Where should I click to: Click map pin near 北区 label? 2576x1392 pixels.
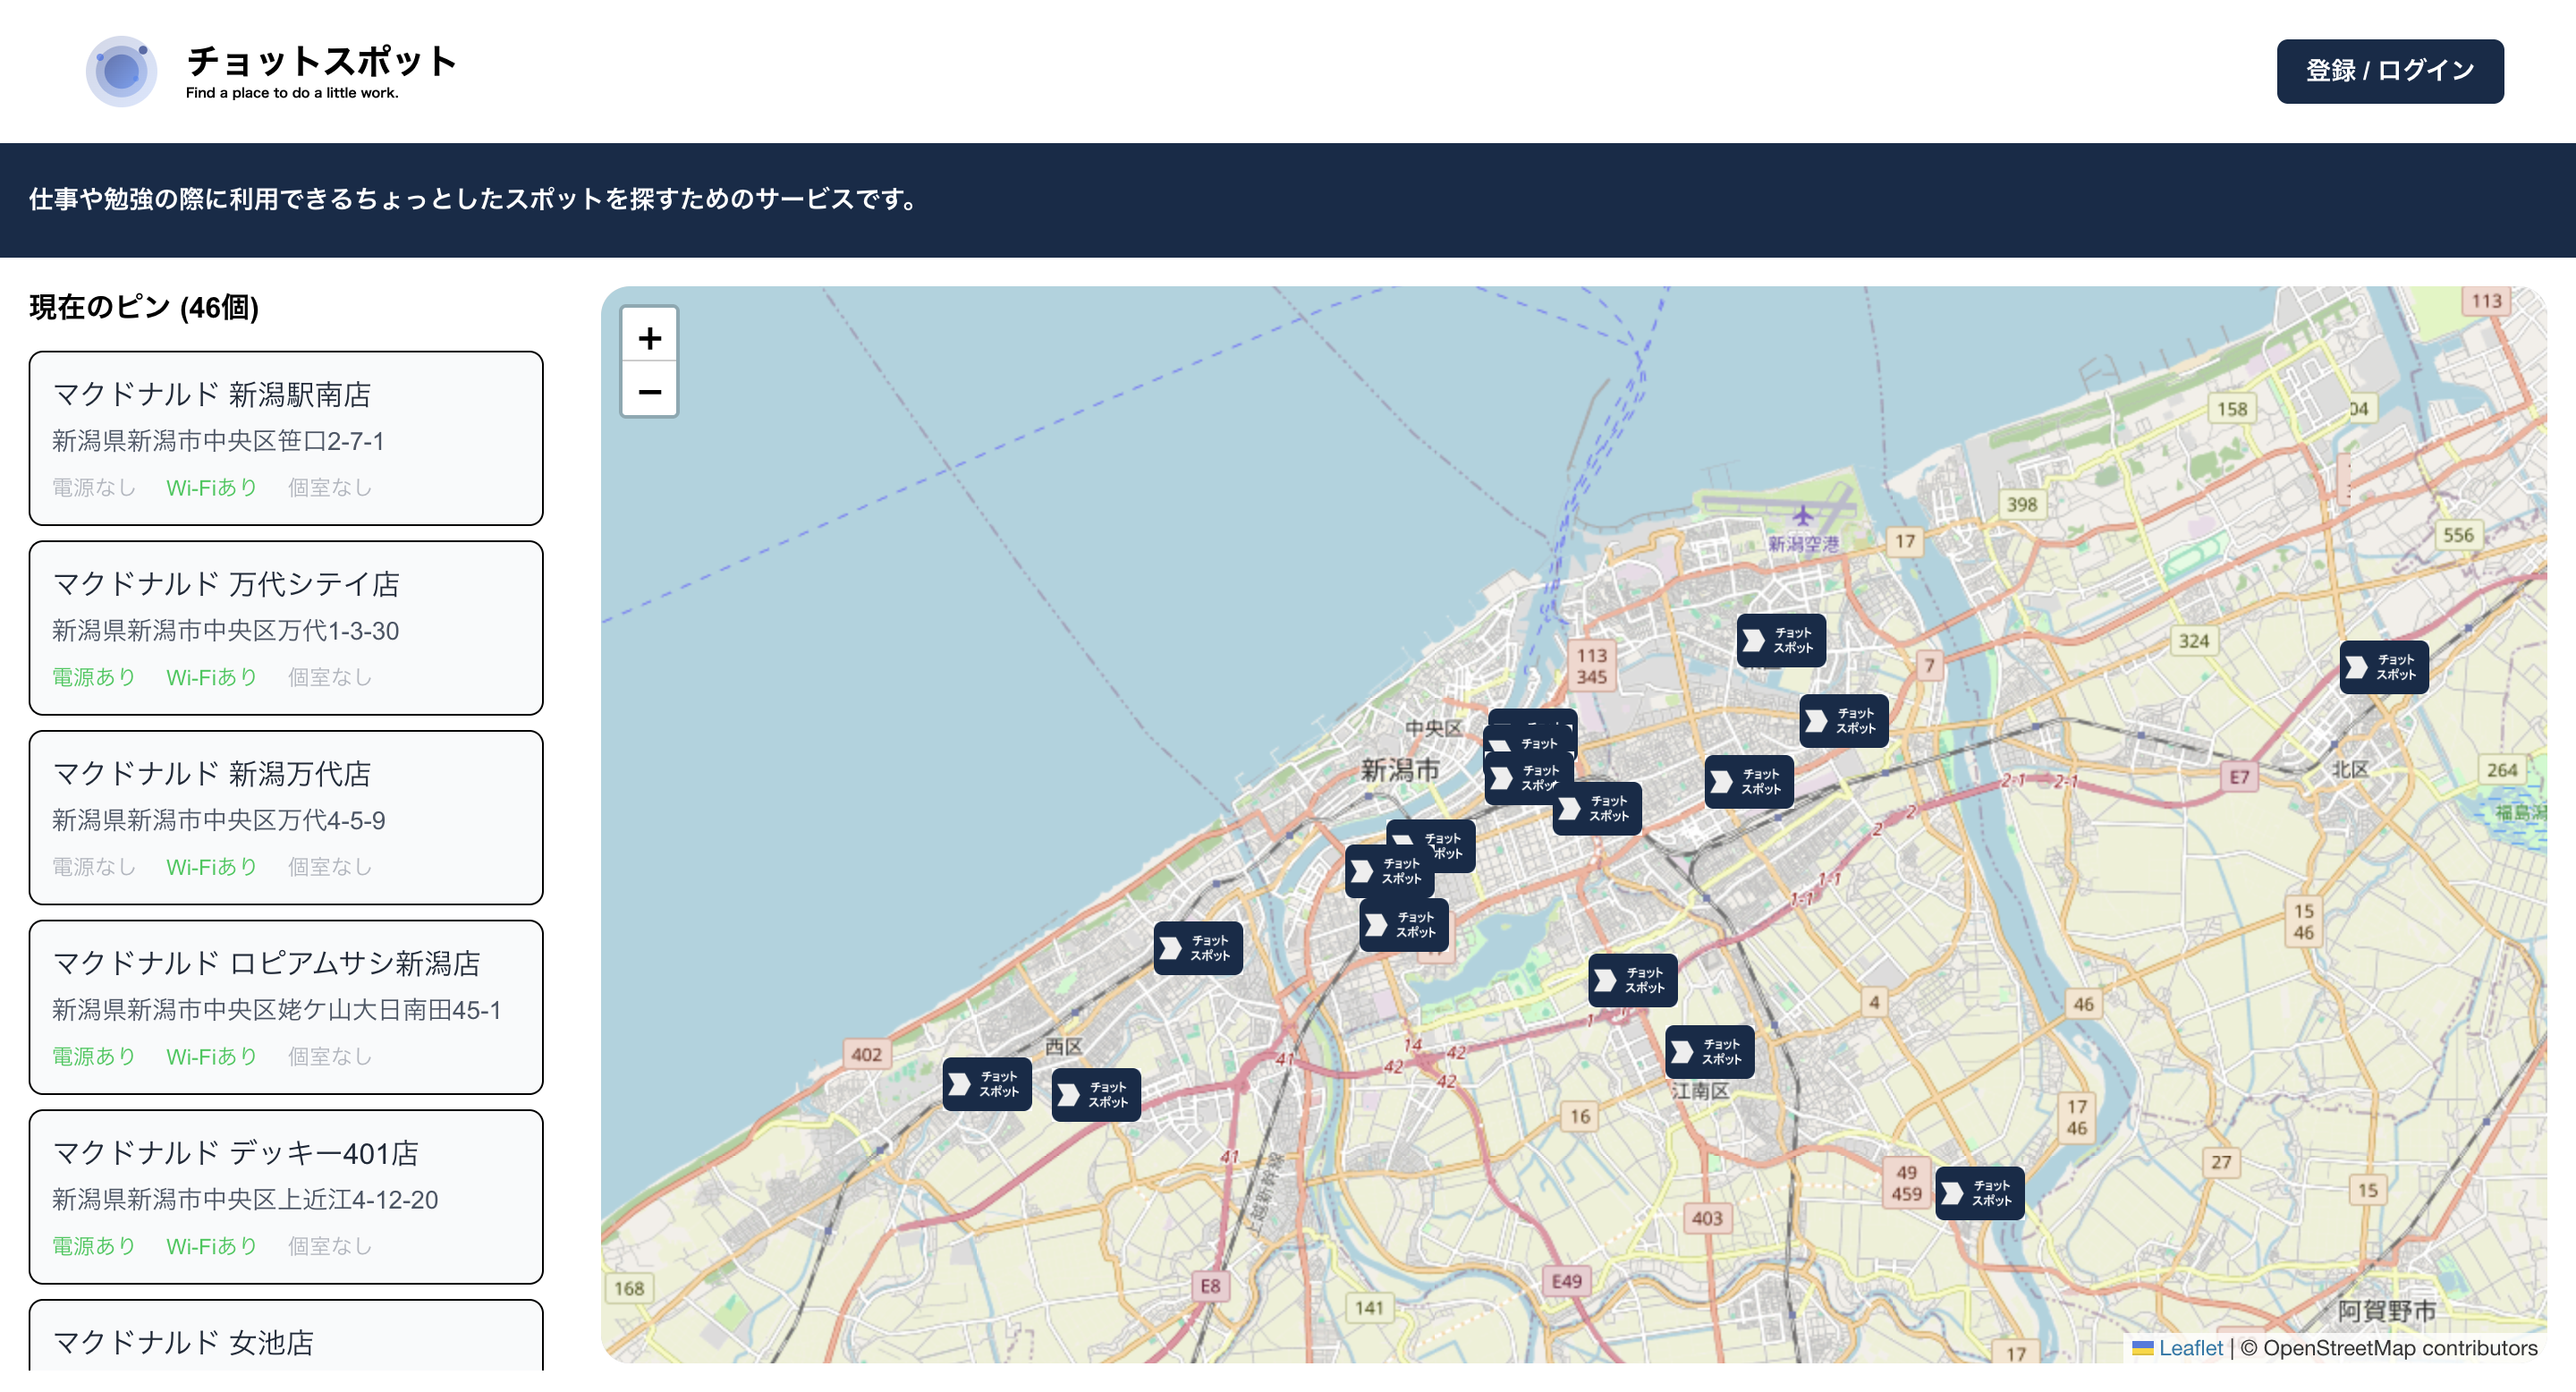click(2383, 667)
